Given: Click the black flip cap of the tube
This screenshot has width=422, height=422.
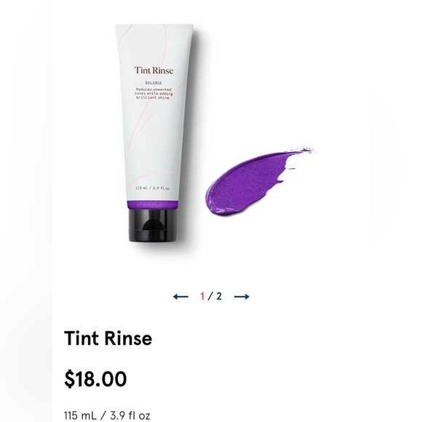Looking at the screenshot, I should (153, 226).
